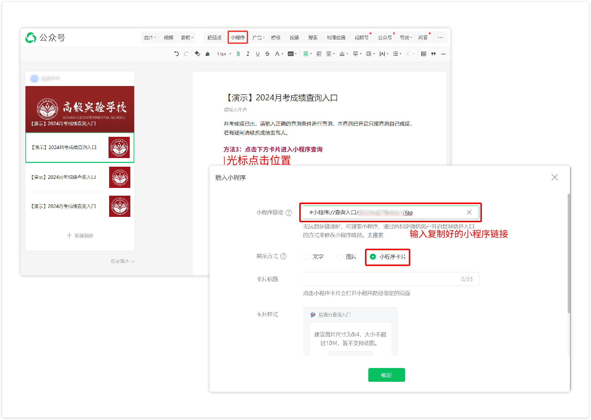The width and height of the screenshot is (591, 420).
Task: Insert a horizontal divider line
Action: [443, 54]
